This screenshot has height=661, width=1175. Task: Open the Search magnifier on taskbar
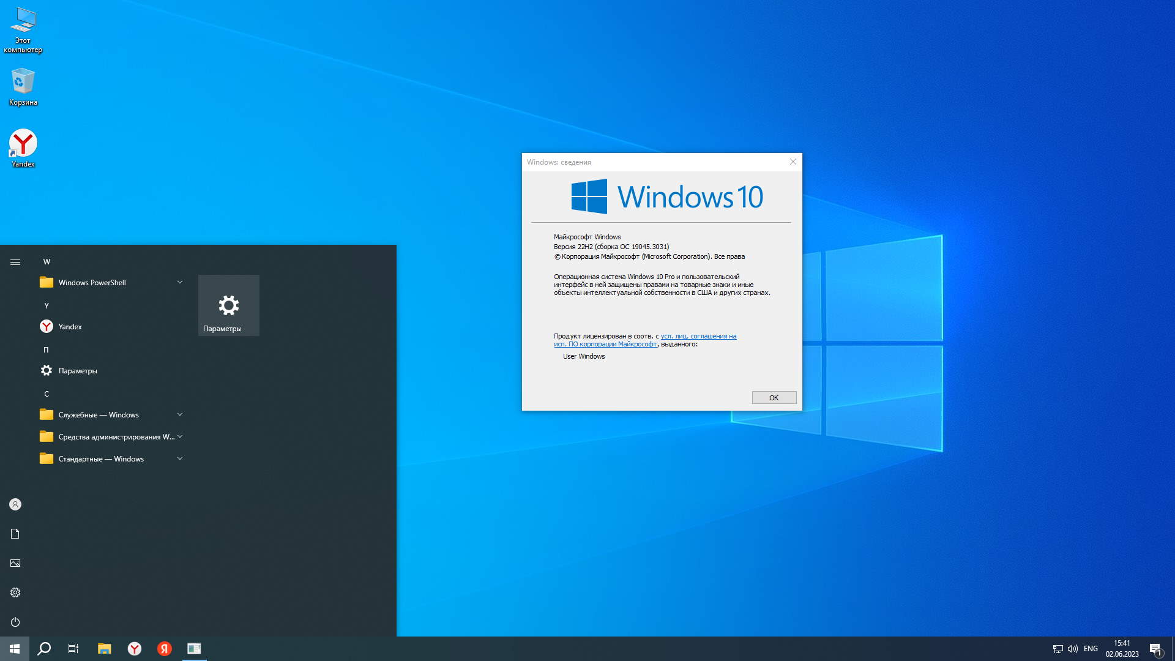pos(44,649)
